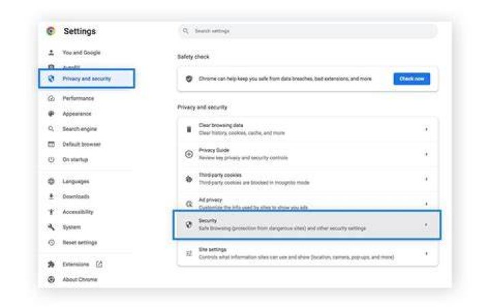
Task: Expand Clear browsing data with its arrow
Action: point(426,129)
